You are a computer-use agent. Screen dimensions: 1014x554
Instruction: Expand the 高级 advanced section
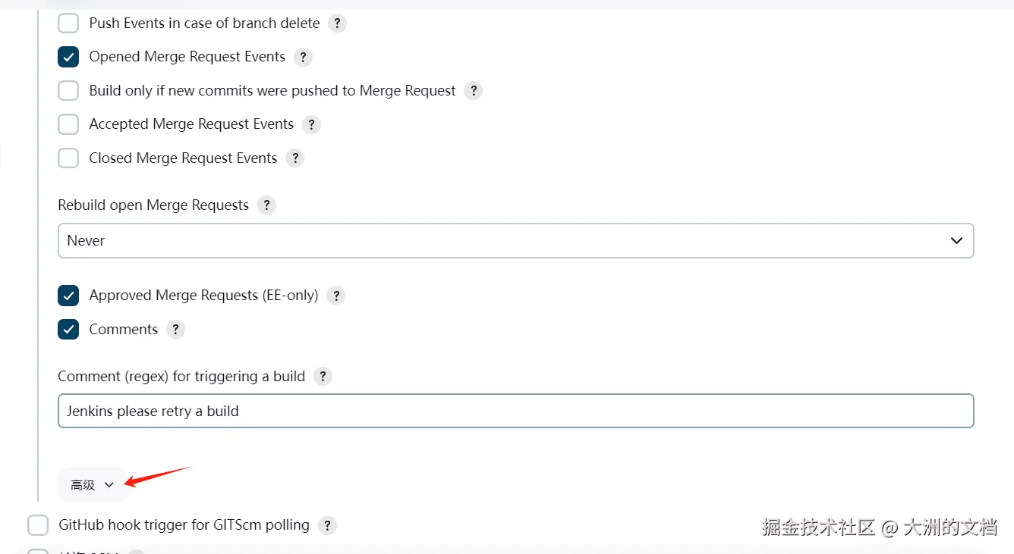pyautogui.click(x=93, y=485)
